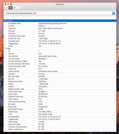Select the Format settings, GOP row

click(60, 66)
